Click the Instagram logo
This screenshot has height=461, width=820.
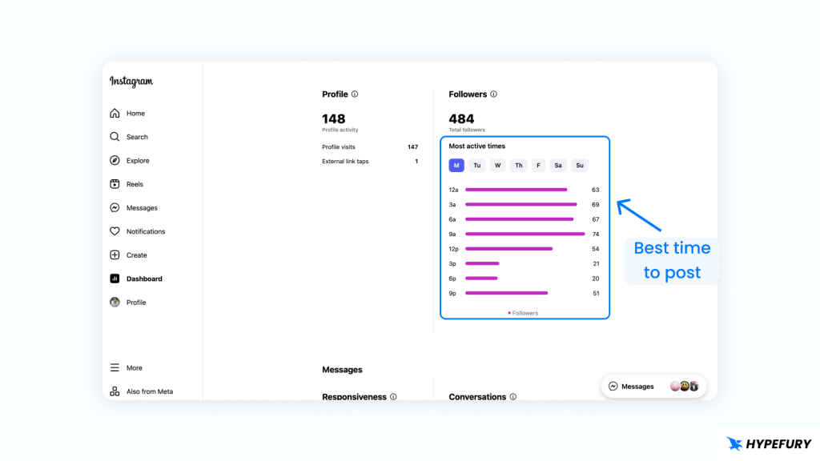[x=131, y=82]
